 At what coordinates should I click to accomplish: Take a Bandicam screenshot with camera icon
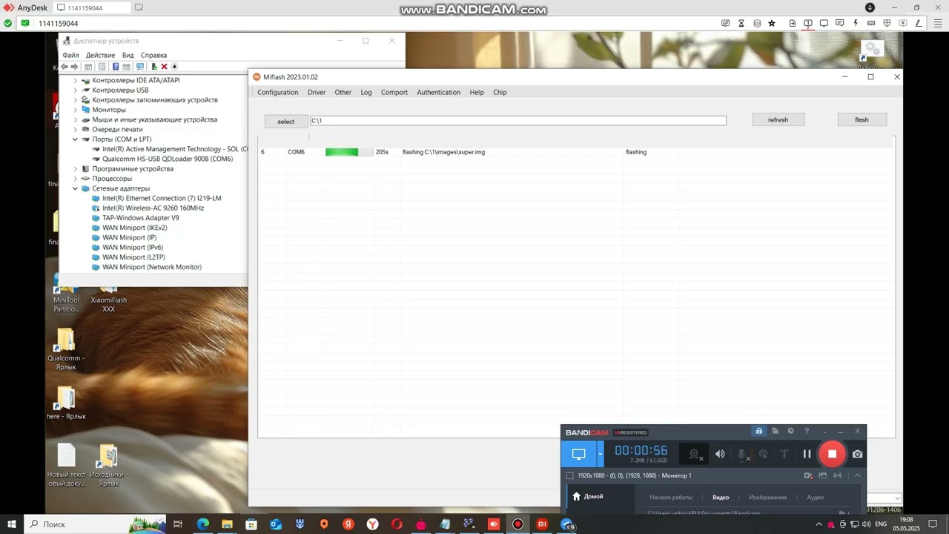click(858, 454)
